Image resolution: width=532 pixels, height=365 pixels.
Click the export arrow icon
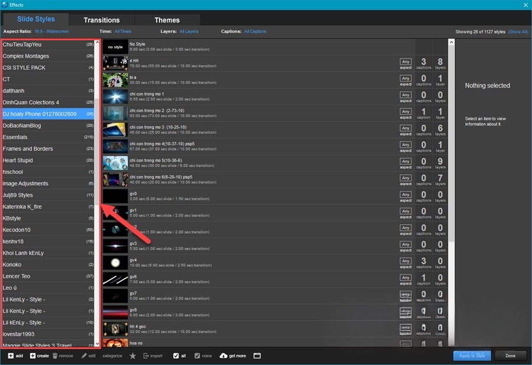(x=146, y=356)
